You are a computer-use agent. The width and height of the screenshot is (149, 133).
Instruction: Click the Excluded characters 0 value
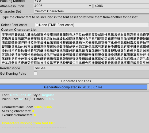click(x=35, y=115)
